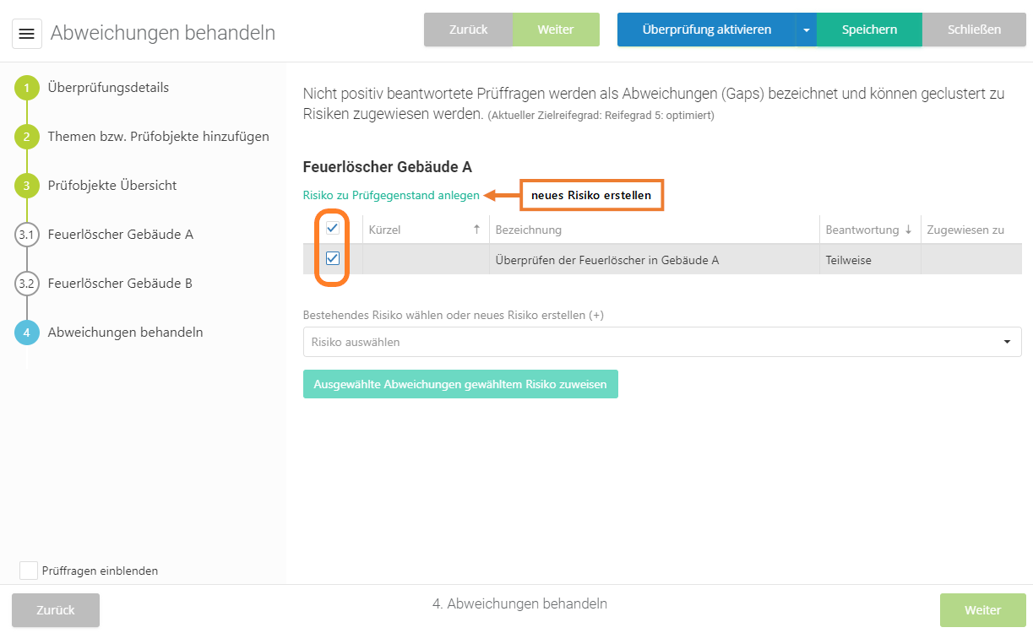
Task: Click the step 4 circle icon
Action: click(27, 333)
